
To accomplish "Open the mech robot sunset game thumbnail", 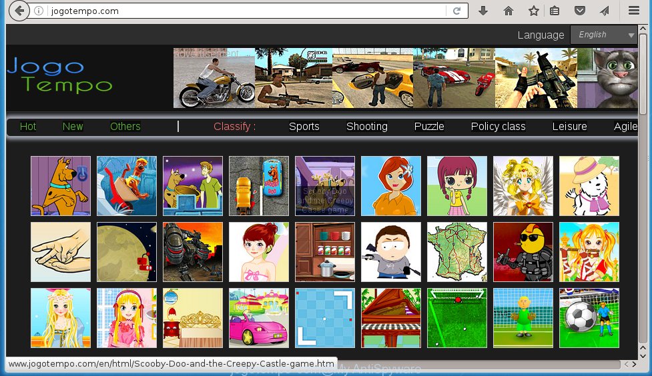I will (193, 252).
